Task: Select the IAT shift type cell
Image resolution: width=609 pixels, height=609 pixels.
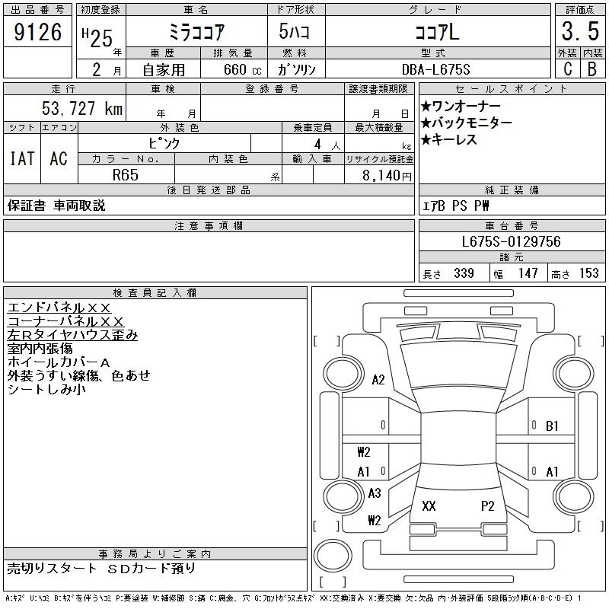Action: pyautogui.click(x=21, y=158)
